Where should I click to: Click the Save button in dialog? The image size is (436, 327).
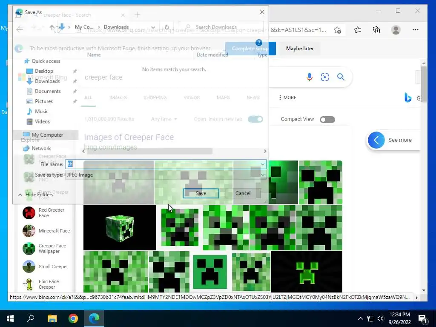pos(201,193)
